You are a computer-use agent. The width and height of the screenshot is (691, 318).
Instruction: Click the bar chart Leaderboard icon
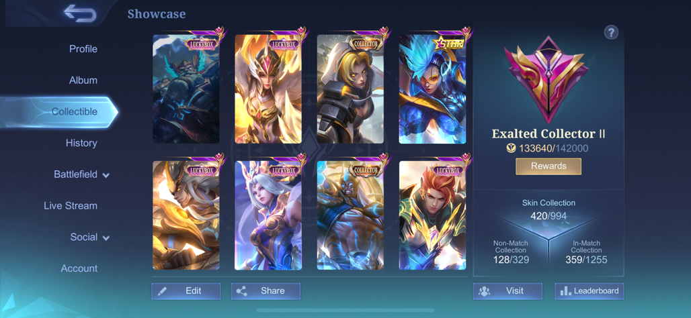click(x=565, y=290)
